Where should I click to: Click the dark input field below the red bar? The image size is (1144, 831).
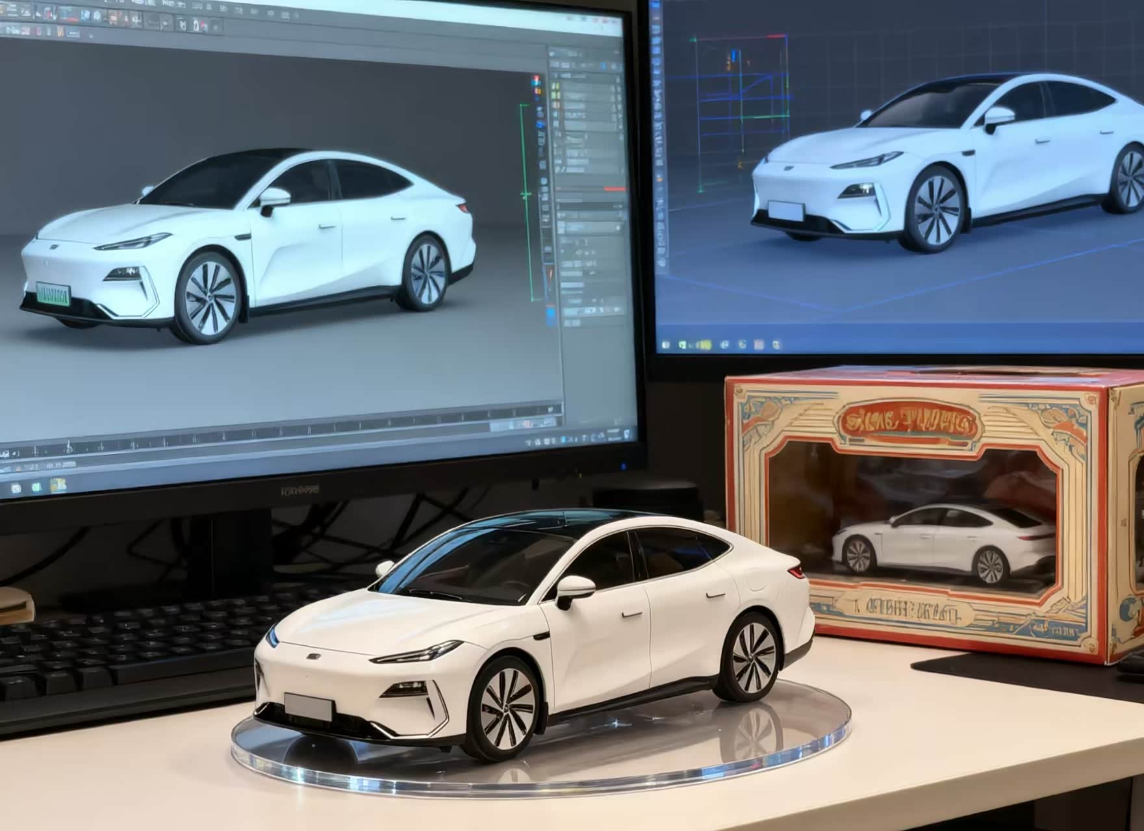click(x=591, y=207)
